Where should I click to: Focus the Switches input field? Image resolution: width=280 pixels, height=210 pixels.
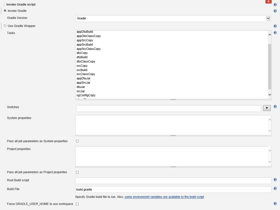169,108
